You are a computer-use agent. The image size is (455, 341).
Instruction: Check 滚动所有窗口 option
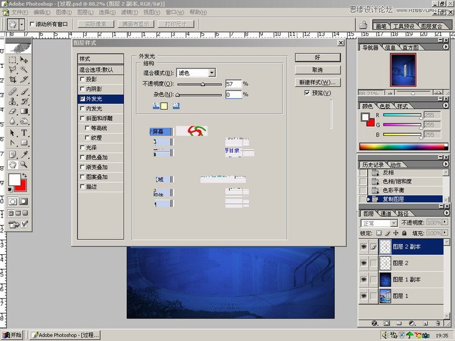[x=32, y=24]
